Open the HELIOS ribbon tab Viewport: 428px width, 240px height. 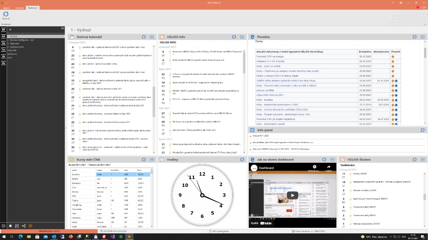(x=7, y=8)
